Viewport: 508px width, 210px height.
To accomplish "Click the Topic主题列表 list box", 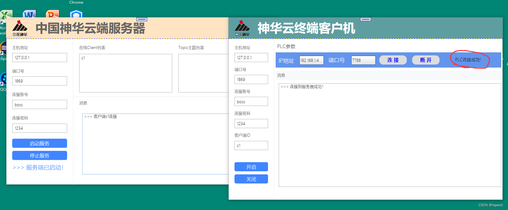I will [203, 73].
